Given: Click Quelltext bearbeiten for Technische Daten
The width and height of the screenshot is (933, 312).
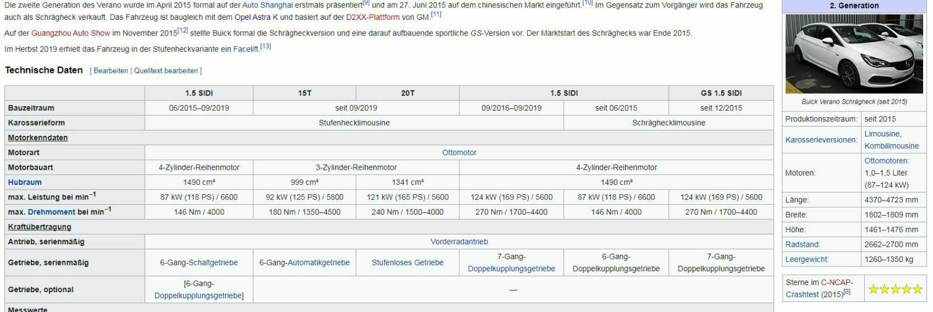Looking at the screenshot, I should (x=166, y=71).
